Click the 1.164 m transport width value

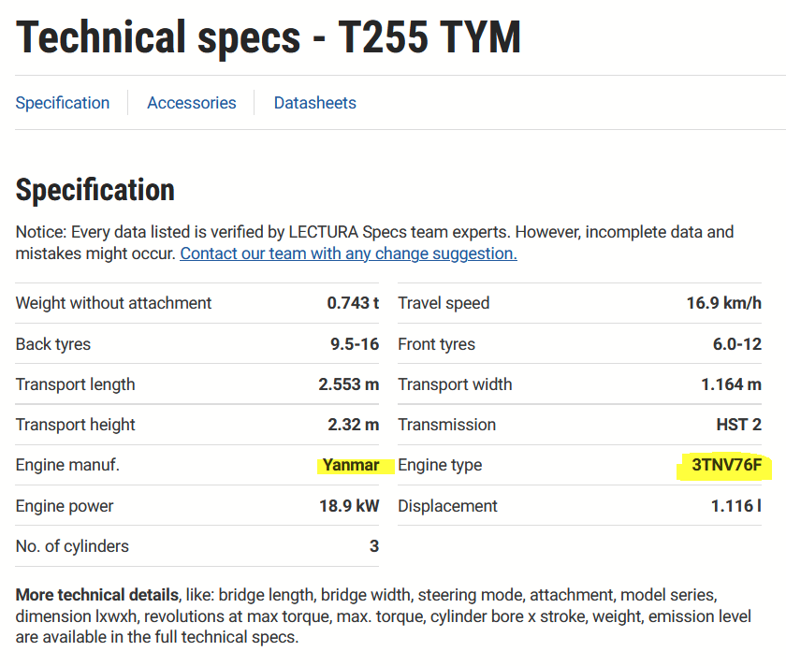click(x=731, y=384)
